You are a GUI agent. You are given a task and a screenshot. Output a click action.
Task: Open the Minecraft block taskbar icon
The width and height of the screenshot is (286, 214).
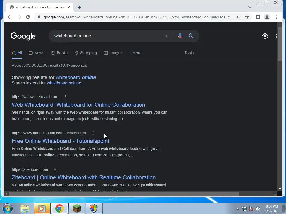tap(77, 208)
